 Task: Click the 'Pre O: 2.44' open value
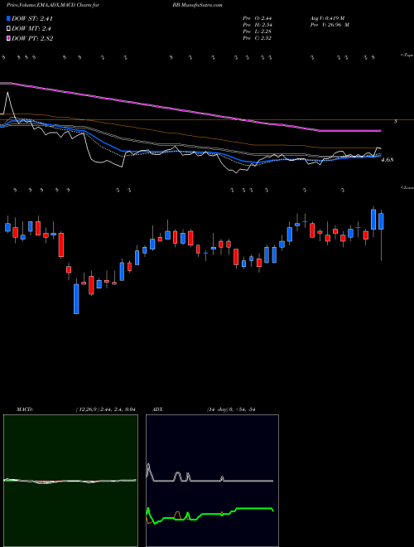[258, 18]
